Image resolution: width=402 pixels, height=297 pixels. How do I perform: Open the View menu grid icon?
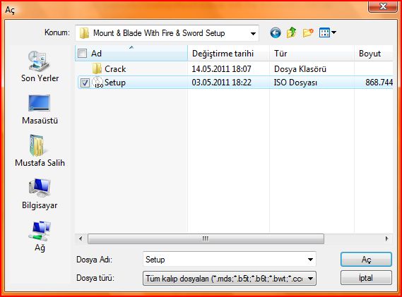(327, 32)
